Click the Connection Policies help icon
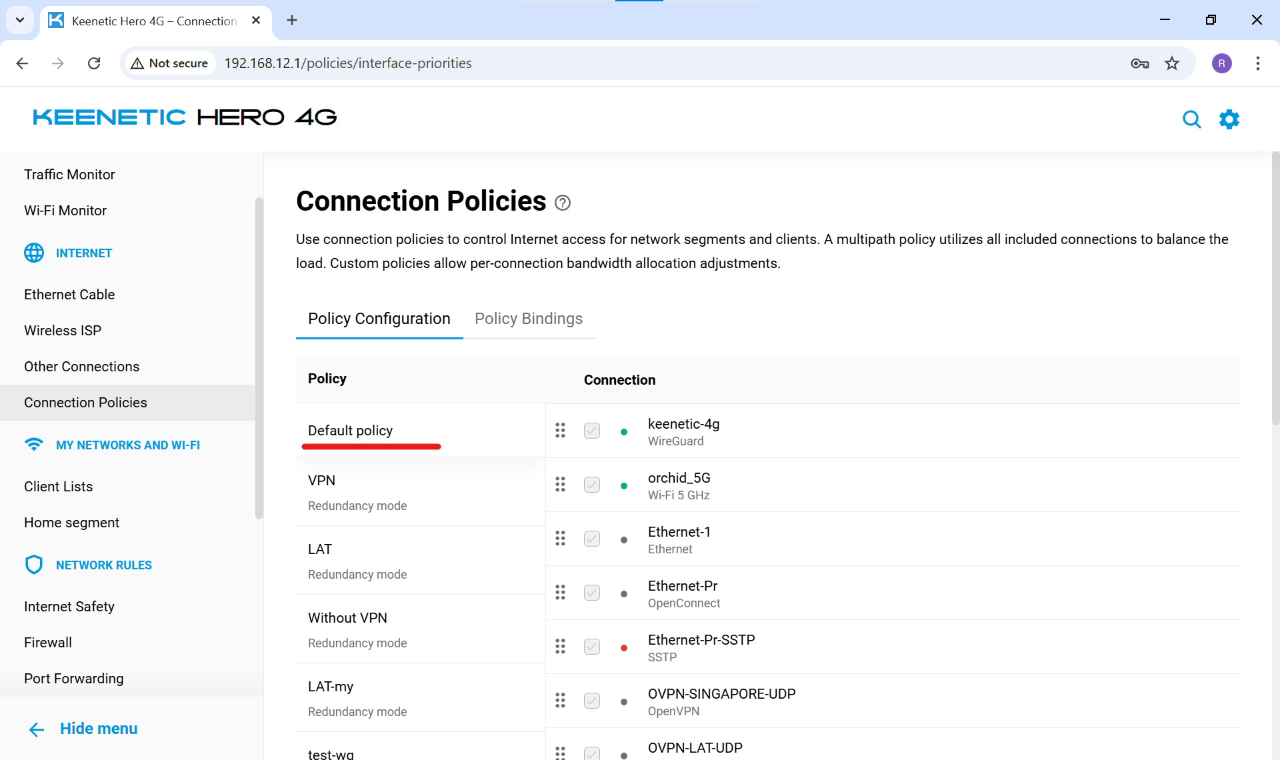This screenshot has width=1280, height=760. coord(563,203)
